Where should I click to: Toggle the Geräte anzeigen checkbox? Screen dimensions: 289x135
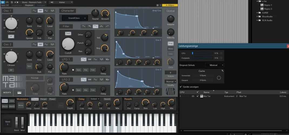[x=181, y=87]
